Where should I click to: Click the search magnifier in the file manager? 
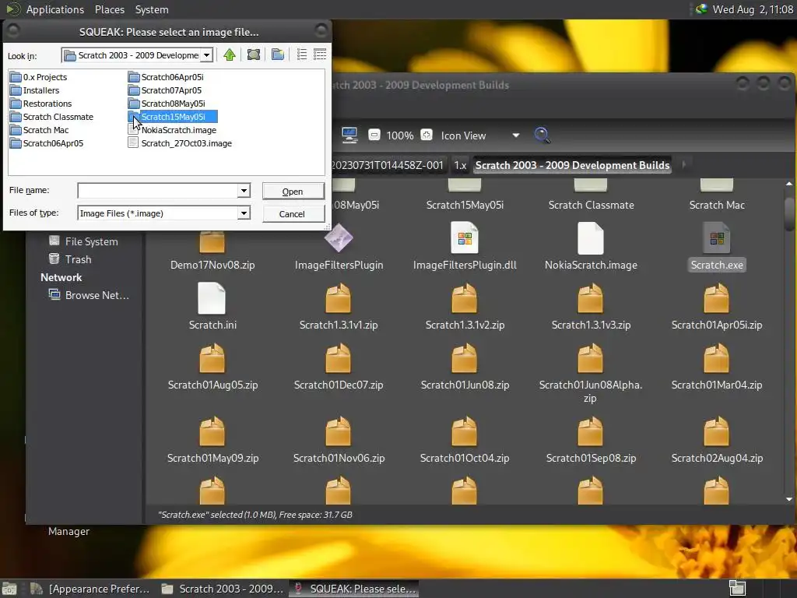(542, 135)
